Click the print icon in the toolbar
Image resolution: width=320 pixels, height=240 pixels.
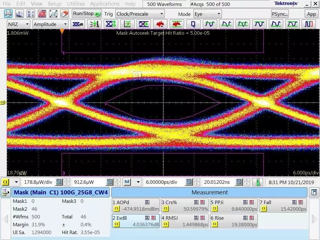pyautogui.click(x=8, y=14)
